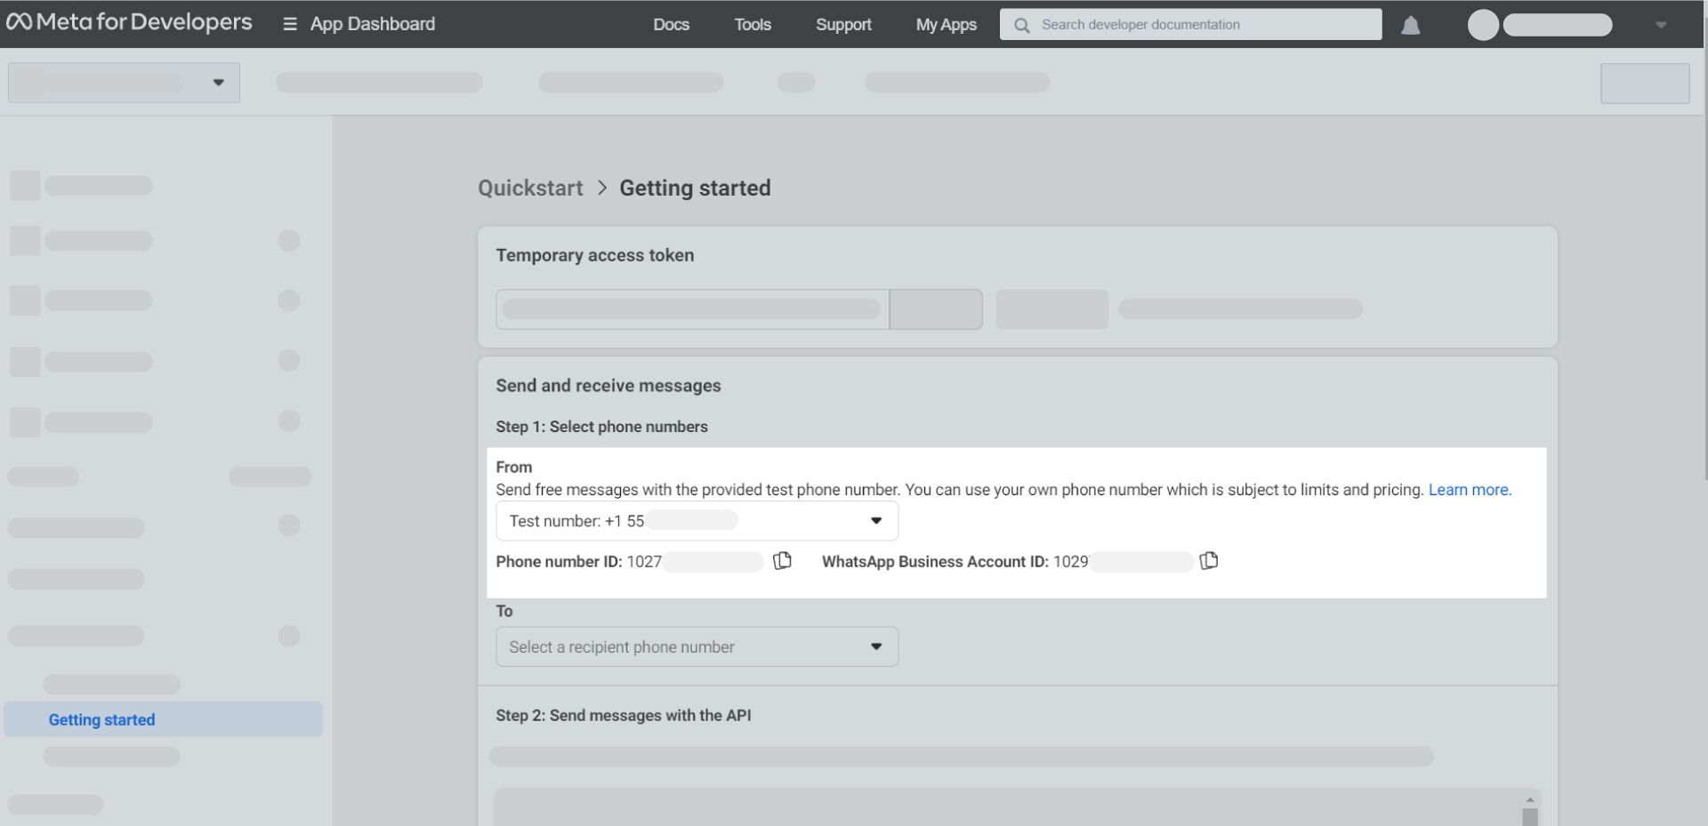Copy the WhatsApp Business Account ID

[x=1210, y=561]
